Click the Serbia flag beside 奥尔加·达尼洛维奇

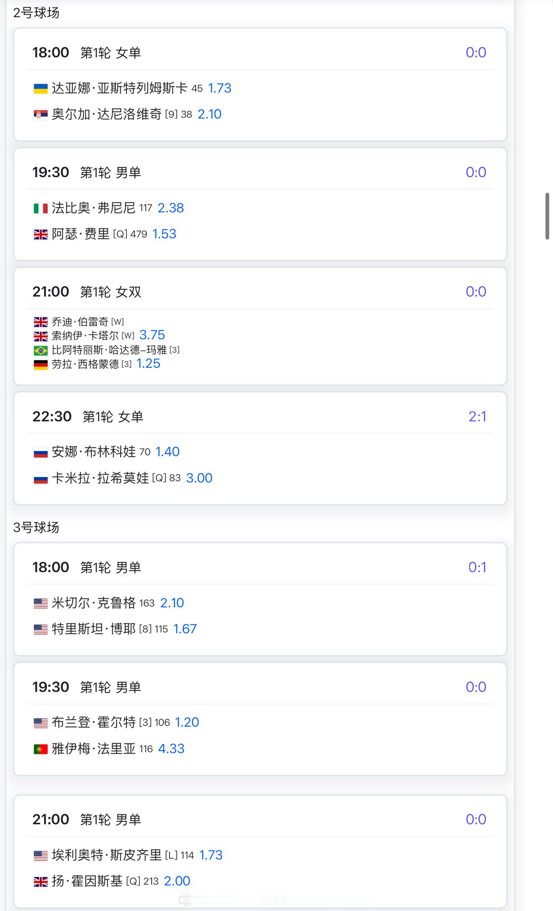(x=41, y=114)
